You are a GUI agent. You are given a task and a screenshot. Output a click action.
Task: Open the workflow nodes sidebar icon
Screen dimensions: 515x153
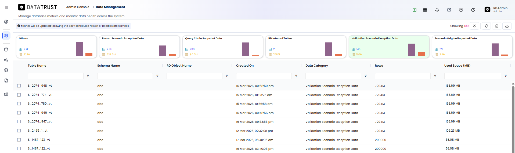6,60
